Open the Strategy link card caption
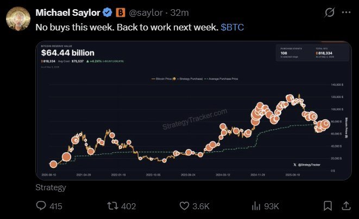 (51, 187)
